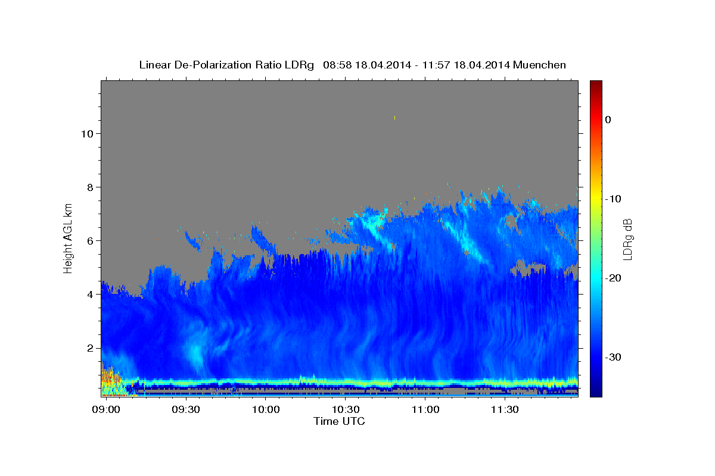Viewport: 715px width, 476px height.
Task: Click the 'Time UTC' axis label
Action: [339, 421]
